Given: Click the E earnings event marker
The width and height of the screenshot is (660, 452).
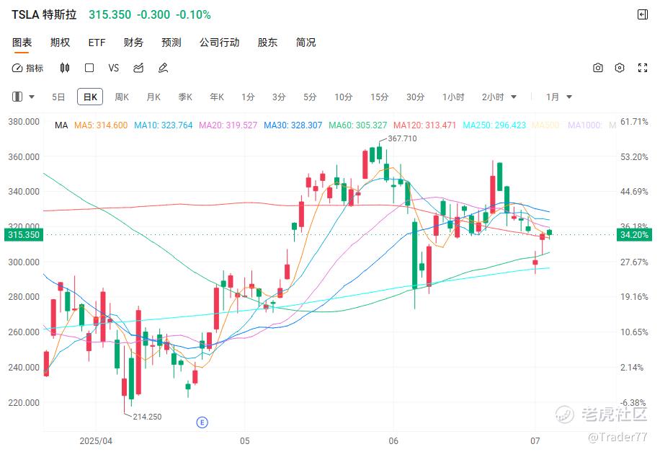Looking at the screenshot, I should 202,422.
